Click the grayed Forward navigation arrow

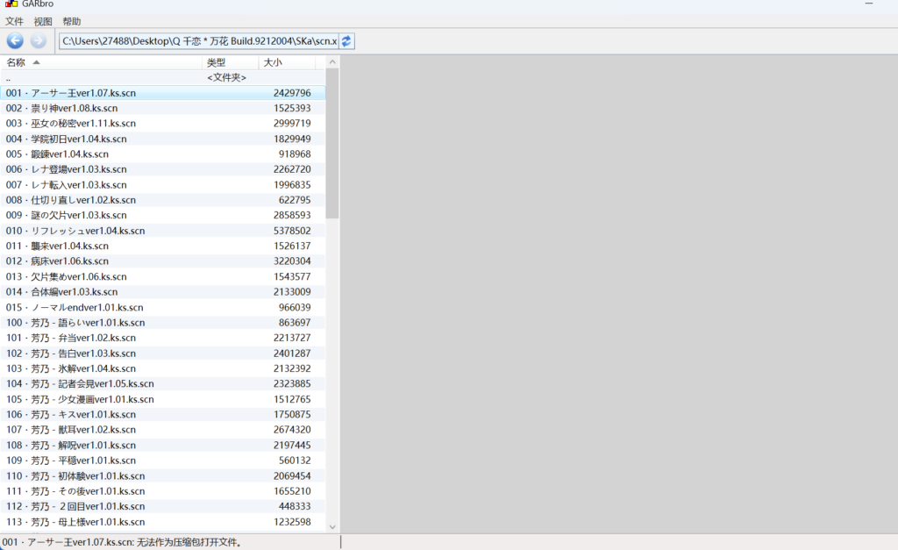[x=38, y=40]
